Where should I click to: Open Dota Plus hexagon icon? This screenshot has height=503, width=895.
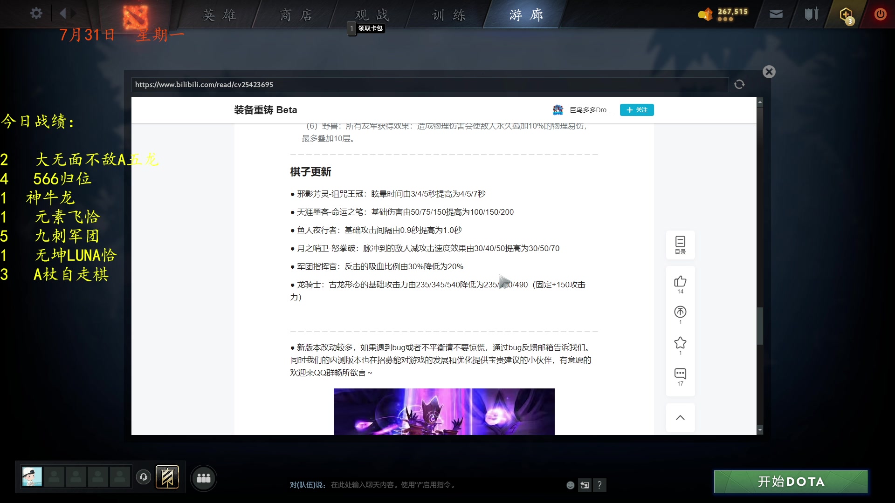pyautogui.click(x=847, y=15)
